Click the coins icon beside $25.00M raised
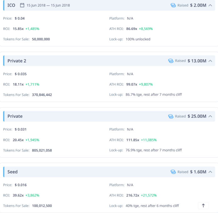The height and width of the screenshot is (213, 218). 171,116
